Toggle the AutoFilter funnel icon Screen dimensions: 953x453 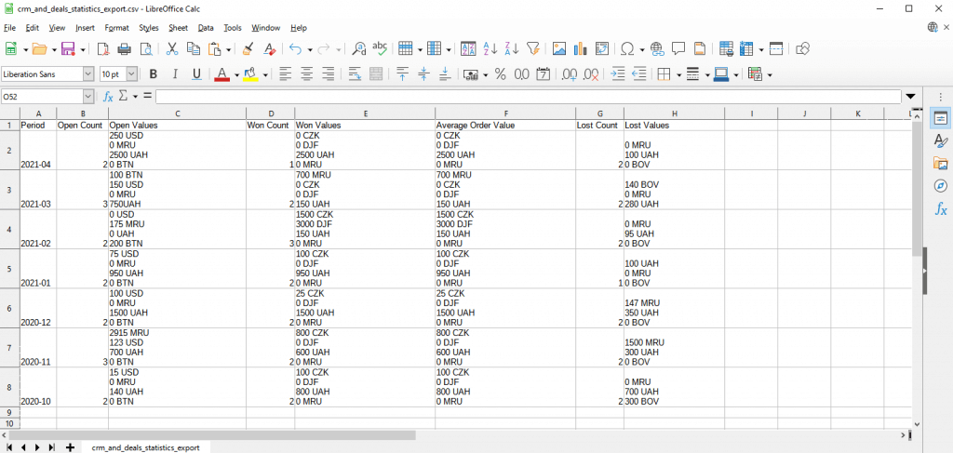pyautogui.click(x=533, y=48)
